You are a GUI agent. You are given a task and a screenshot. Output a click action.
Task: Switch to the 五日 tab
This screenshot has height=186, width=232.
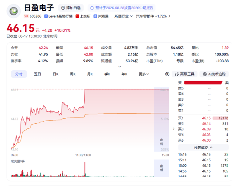37,74
